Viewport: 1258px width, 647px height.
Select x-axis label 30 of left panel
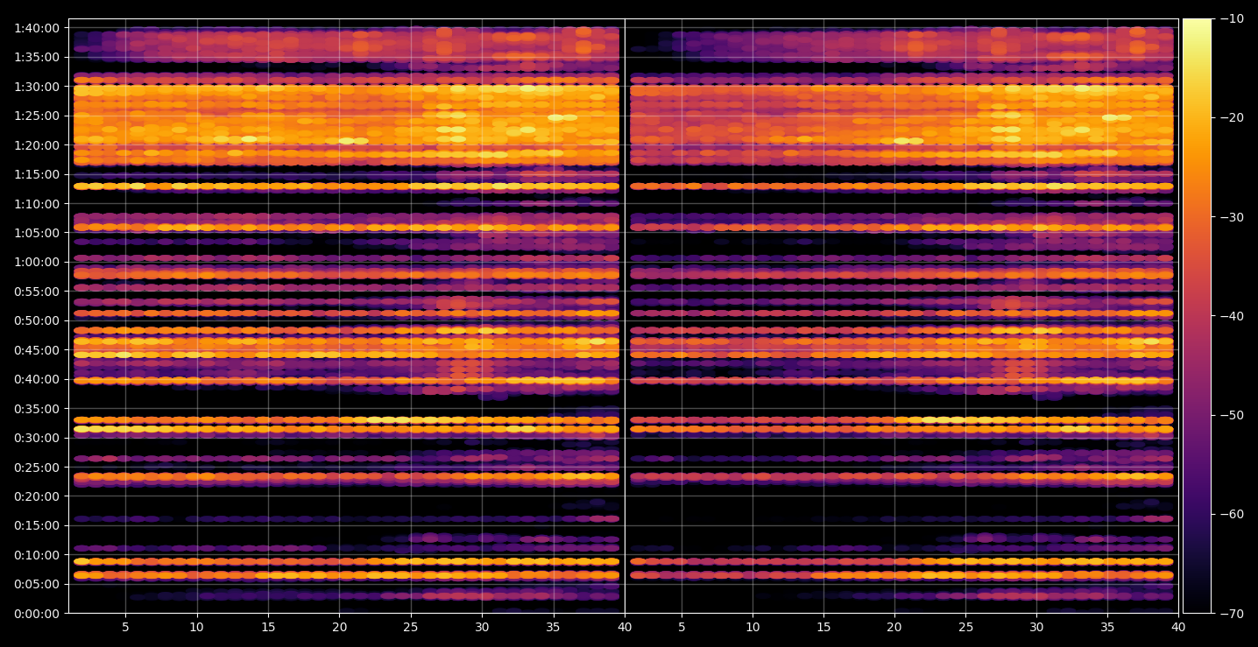[482, 627]
